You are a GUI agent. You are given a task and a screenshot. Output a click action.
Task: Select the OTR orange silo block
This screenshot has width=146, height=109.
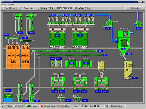click(26, 57)
